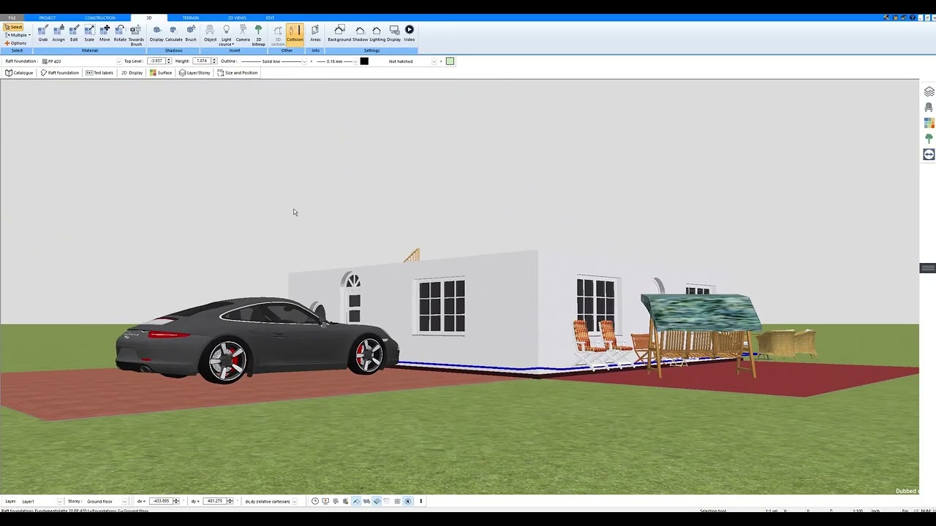The image size is (936, 526).
Task: Open Shadow settings
Action: 360,33
